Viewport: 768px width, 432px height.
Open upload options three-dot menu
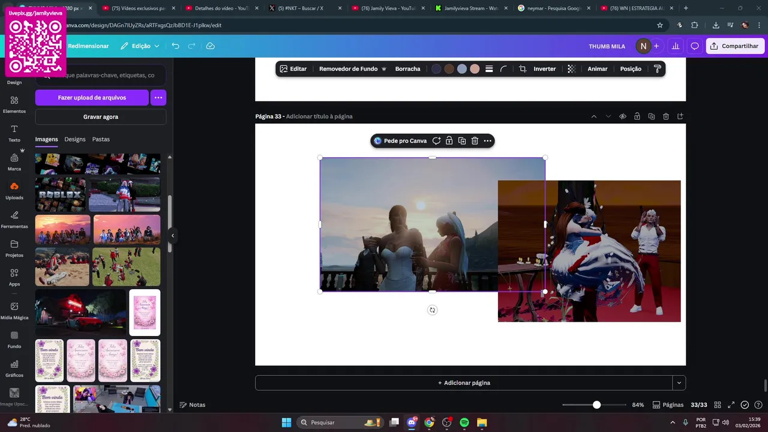tap(158, 97)
